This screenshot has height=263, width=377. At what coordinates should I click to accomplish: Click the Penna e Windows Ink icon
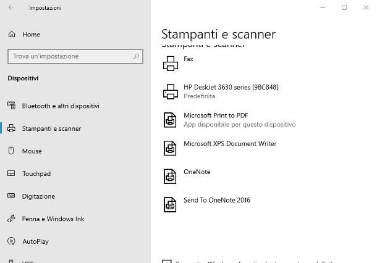(11, 219)
